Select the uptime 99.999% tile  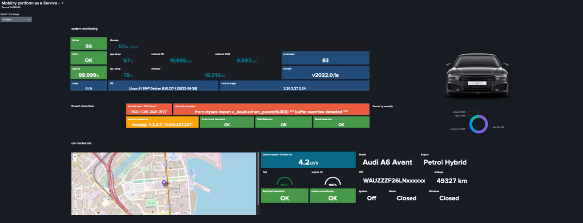click(88, 73)
